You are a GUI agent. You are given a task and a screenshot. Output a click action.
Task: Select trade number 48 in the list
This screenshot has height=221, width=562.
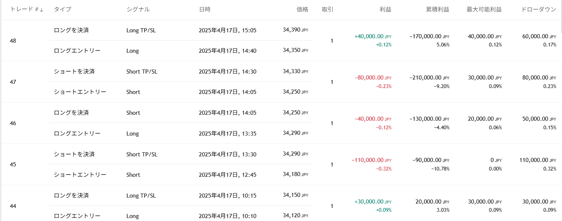click(13, 40)
